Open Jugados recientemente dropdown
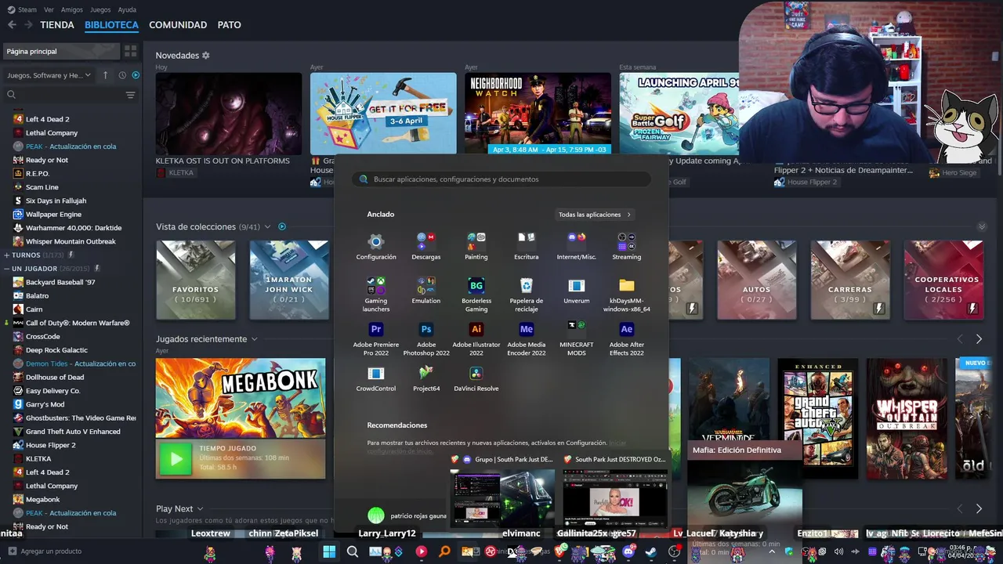The height and width of the screenshot is (564, 1003). point(254,339)
